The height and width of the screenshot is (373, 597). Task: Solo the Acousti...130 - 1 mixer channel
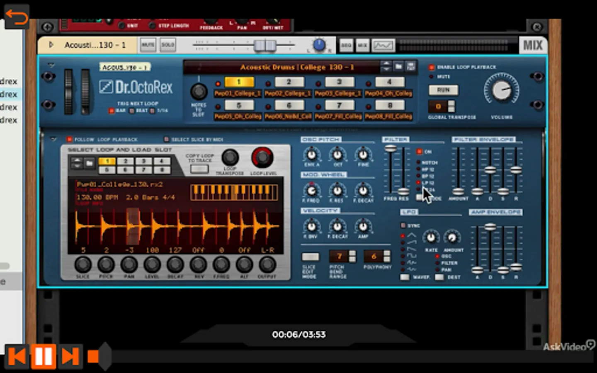coord(167,45)
